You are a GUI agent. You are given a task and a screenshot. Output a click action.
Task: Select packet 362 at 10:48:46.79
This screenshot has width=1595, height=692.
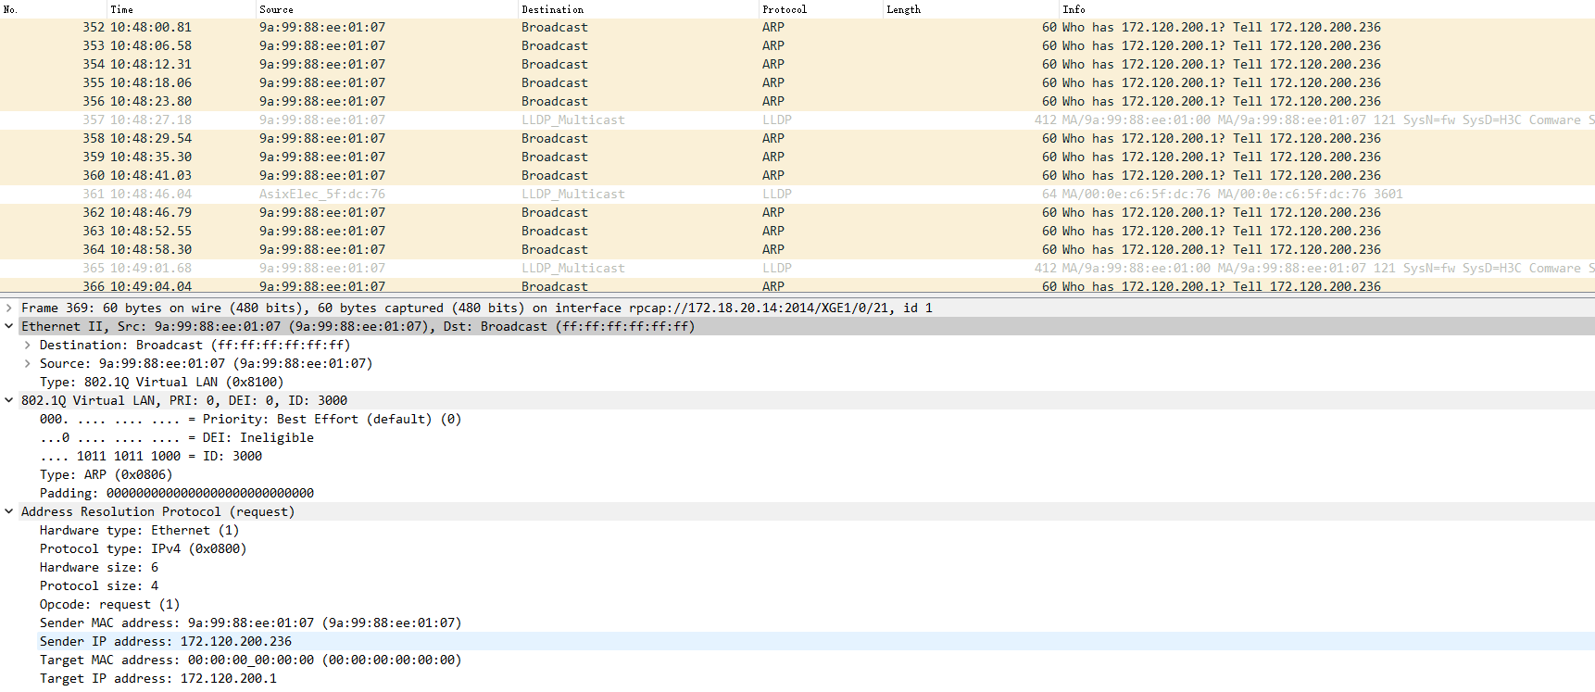797,213
